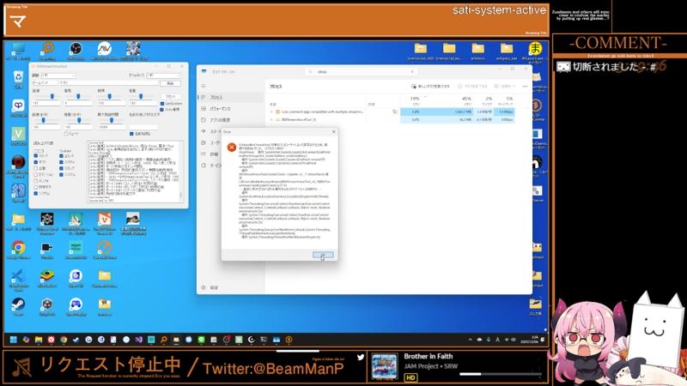Image resolution: width=687 pixels, height=386 pixels.
Task: Expand the Live comment app process row
Action: point(272,112)
